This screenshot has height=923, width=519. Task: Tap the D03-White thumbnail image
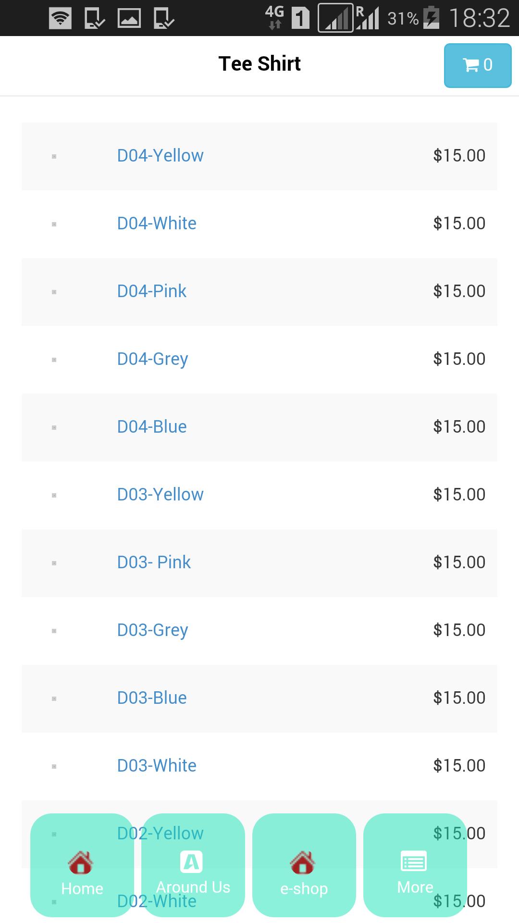coord(54,766)
